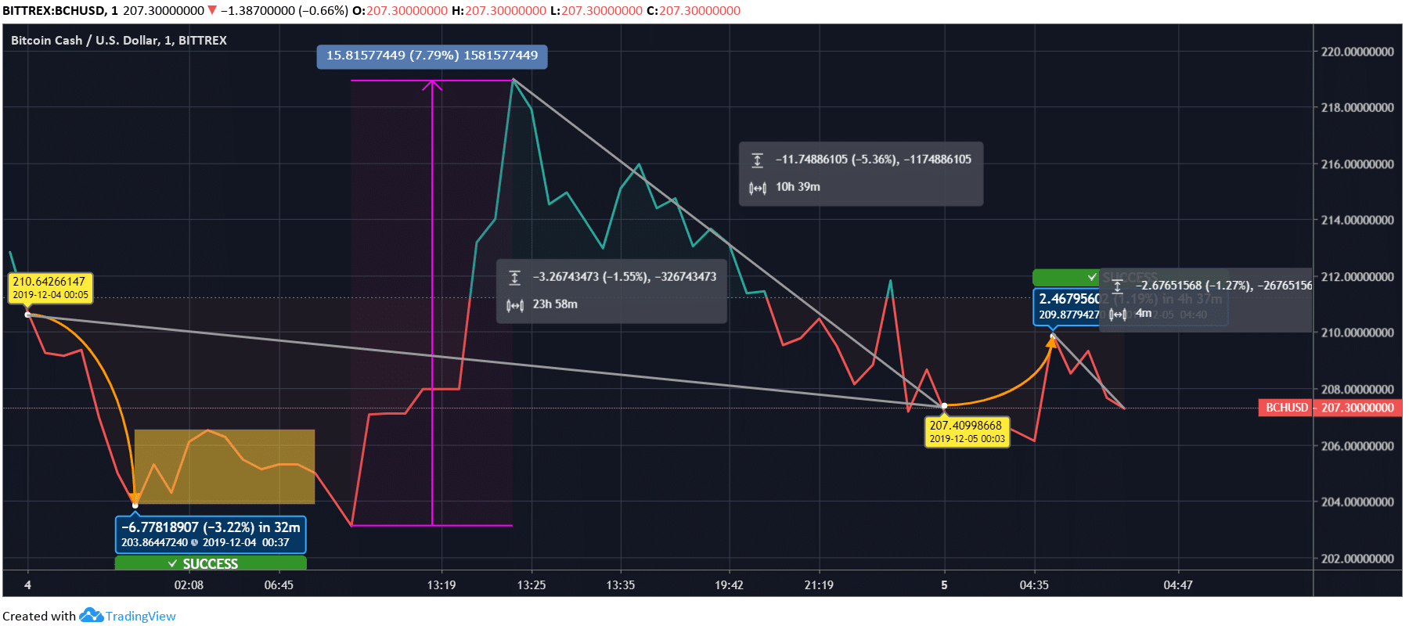The image size is (1409, 633).
Task: Click the checkmark on upper right green label
Action: click(1092, 277)
